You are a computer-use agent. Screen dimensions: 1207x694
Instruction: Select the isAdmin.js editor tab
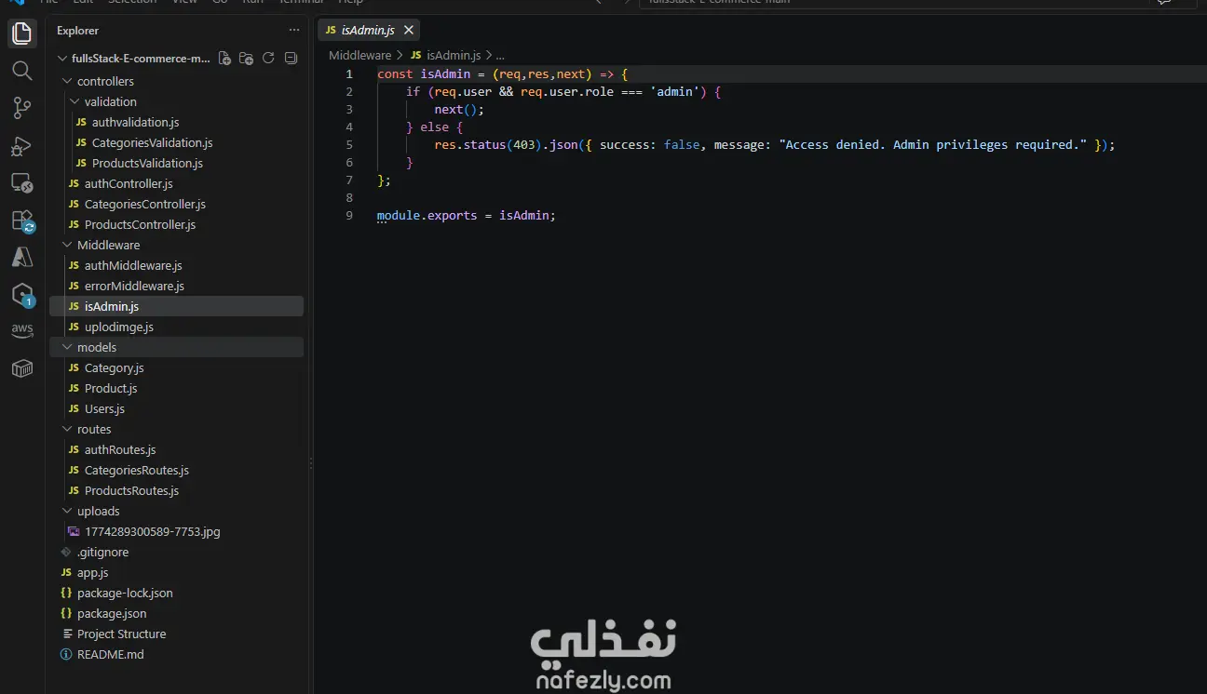[368, 30]
